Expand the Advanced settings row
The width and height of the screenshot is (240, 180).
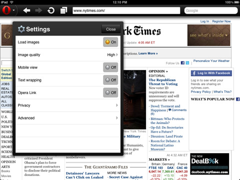point(68,118)
